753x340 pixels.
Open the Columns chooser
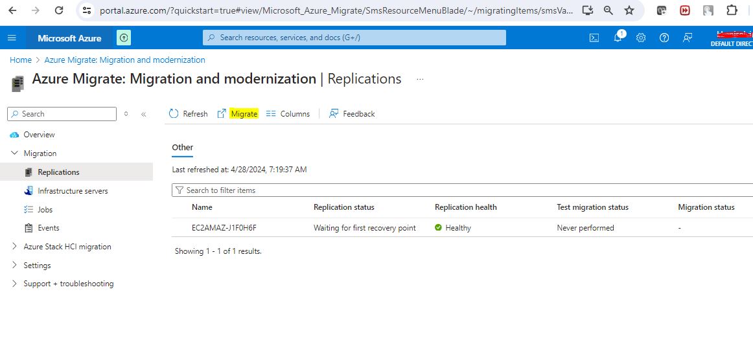288,114
